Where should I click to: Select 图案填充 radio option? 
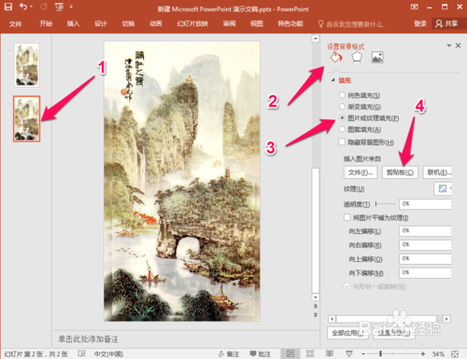(x=342, y=129)
